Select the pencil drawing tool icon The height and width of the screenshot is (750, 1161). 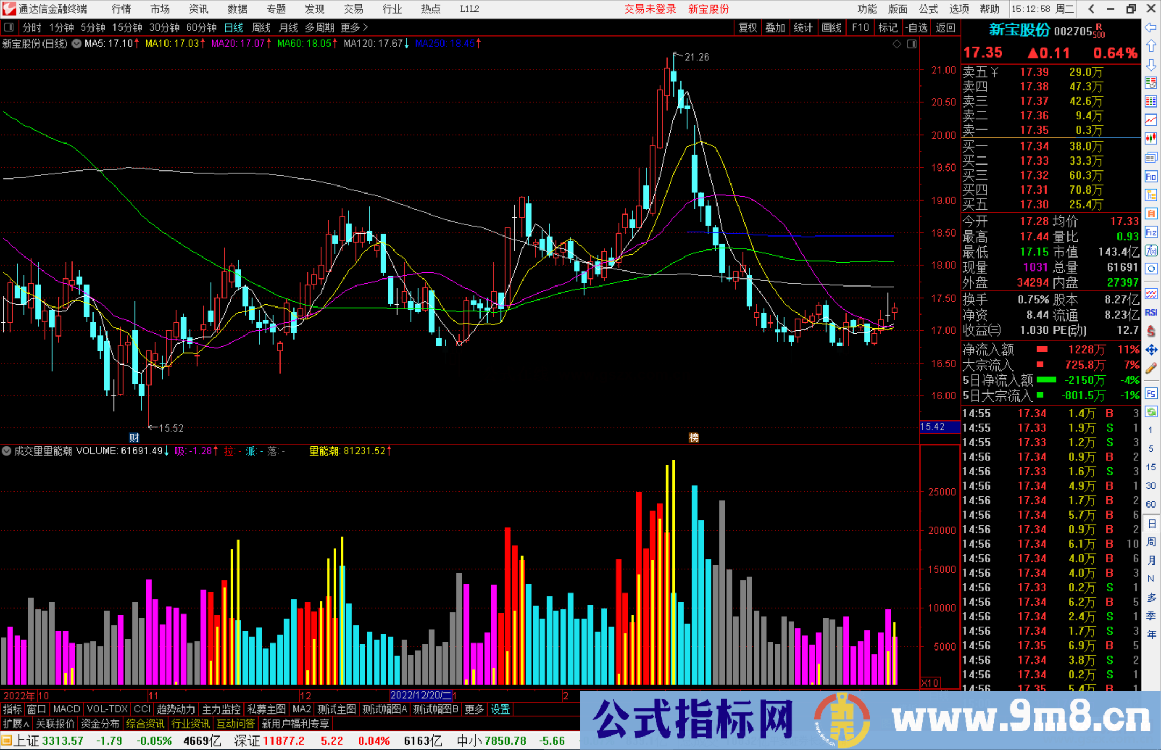pos(1151,368)
